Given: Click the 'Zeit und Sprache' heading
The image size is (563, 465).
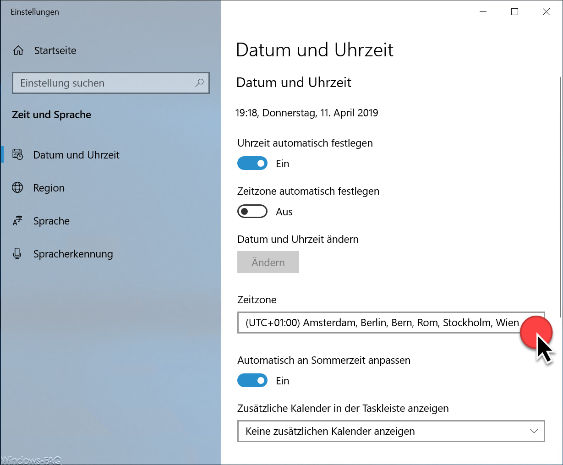Looking at the screenshot, I should (52, 115).
